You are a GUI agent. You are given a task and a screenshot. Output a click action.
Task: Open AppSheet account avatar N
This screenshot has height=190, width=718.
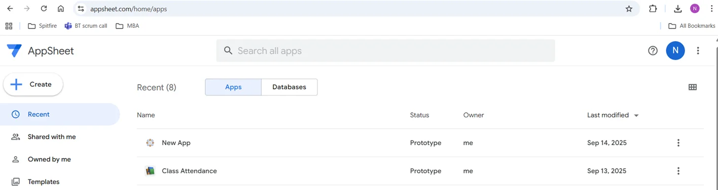675,51
